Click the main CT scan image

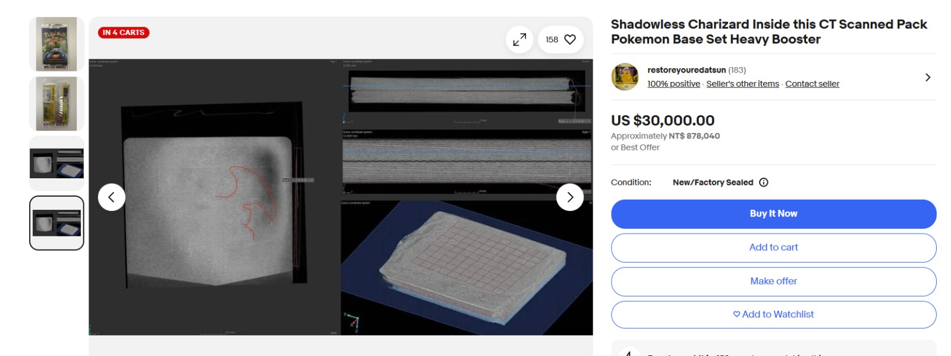click(341, 197)
